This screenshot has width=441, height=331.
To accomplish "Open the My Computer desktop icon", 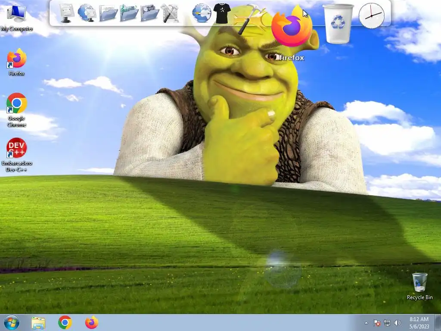I will (17, 17).
